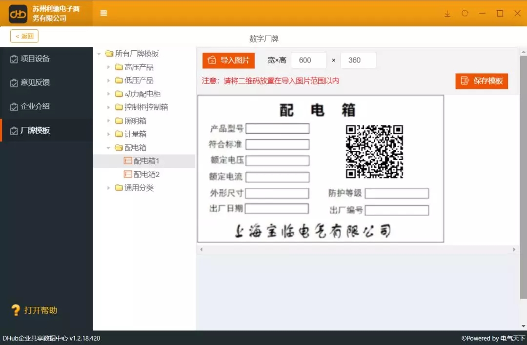Screen dimensions: 527x345
Task: Click the question mark help icon
Action: coord(16,310)
